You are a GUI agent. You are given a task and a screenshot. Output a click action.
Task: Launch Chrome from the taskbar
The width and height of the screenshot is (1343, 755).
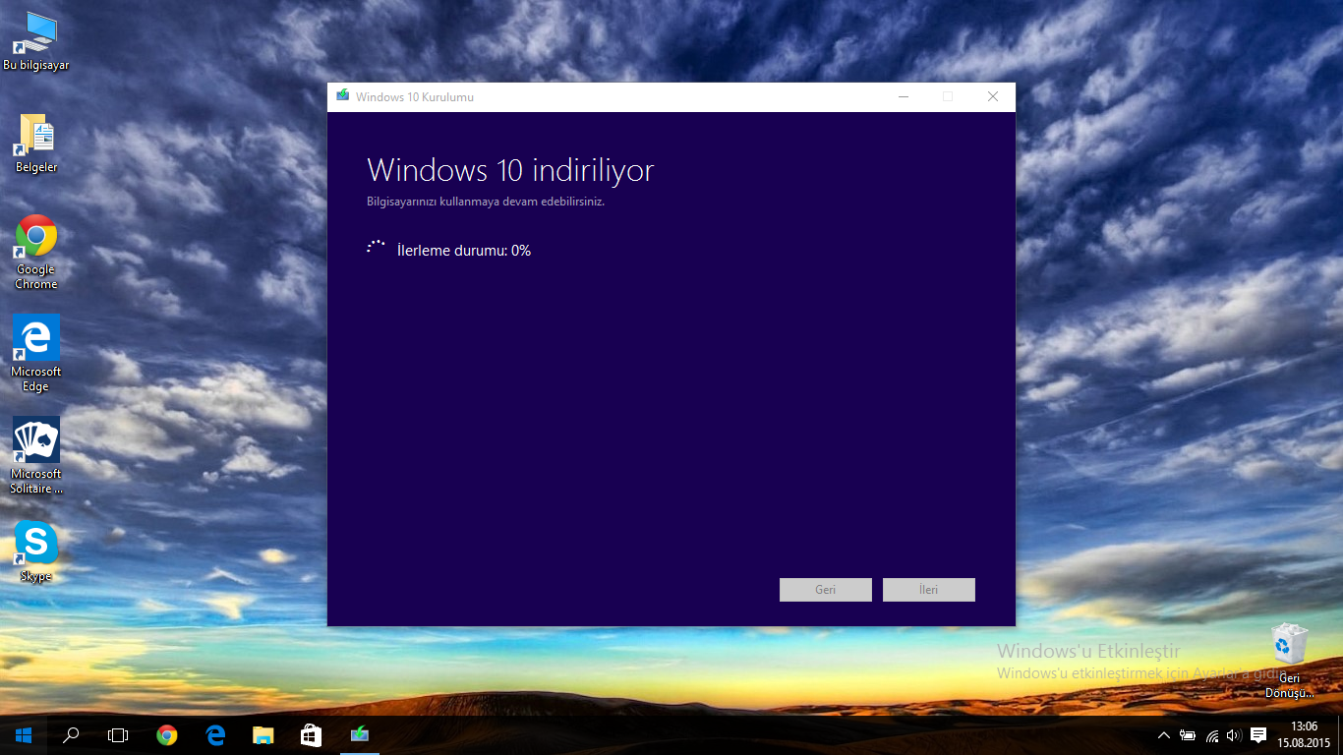[x=167, y=734]
